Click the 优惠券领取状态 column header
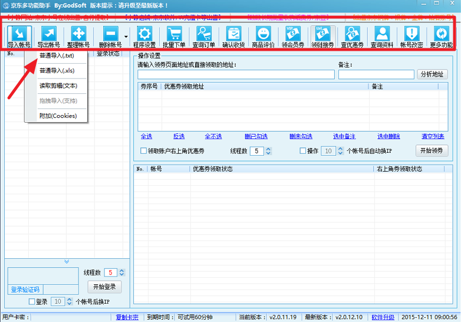 [x=282, y=169]
